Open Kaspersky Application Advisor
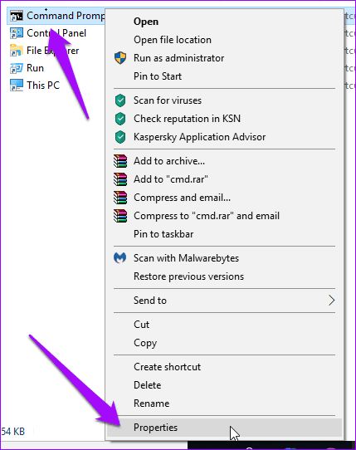356x450 pixels. pos(200,137)
